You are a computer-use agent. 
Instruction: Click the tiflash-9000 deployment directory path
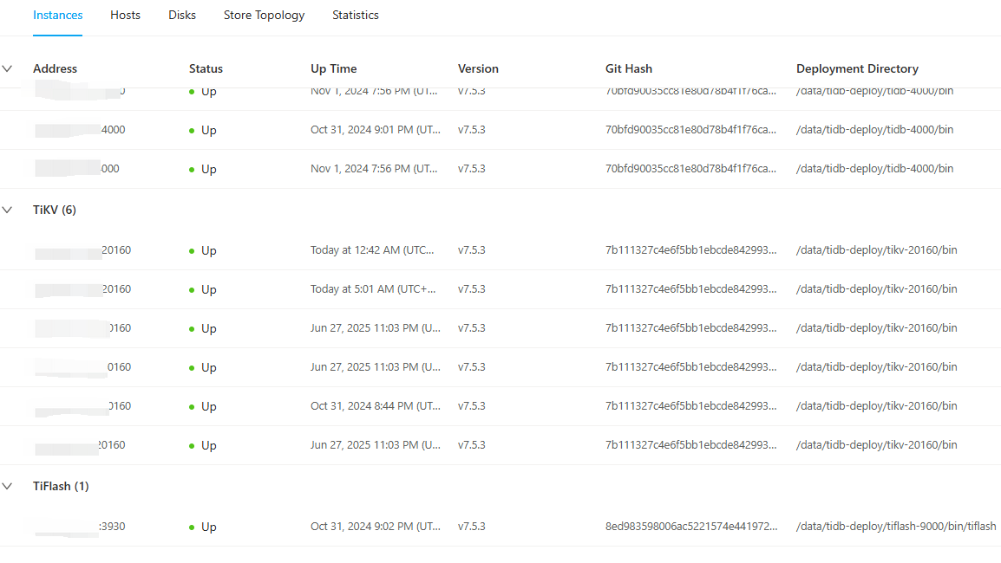point(895,527)
